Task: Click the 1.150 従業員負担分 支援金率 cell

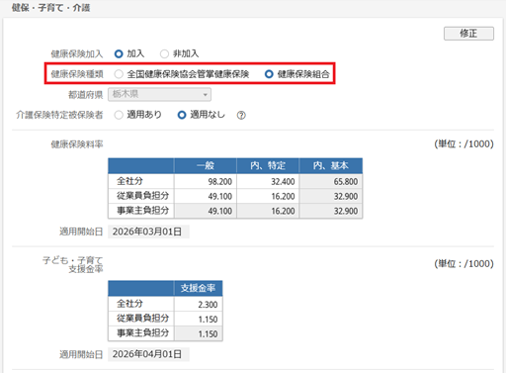Action: click(x=198, y=319)
